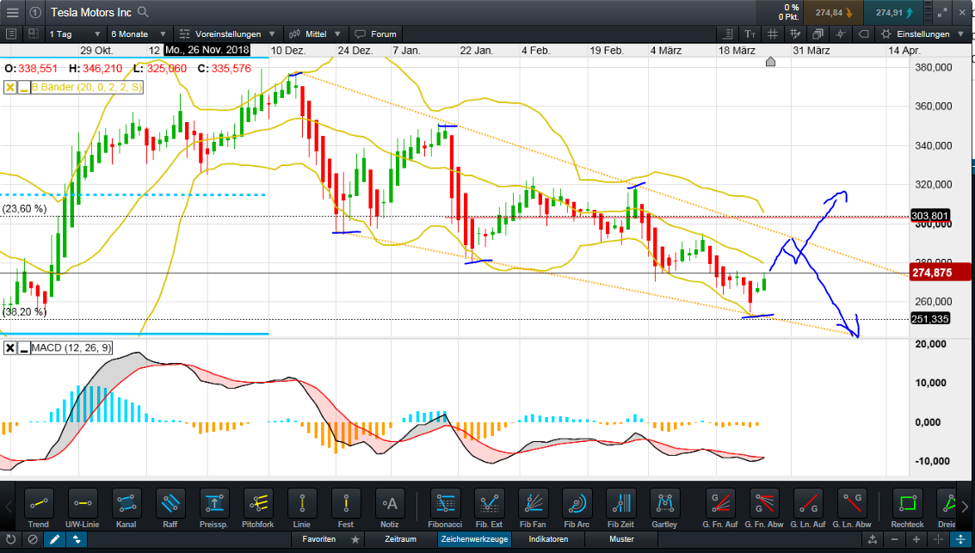Click the time axis position marker
This screenshot has width=975, height=553.
pyautogui.click(x=771, y=61)
